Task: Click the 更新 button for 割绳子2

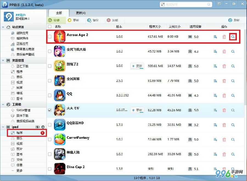Action: [137, 66]
